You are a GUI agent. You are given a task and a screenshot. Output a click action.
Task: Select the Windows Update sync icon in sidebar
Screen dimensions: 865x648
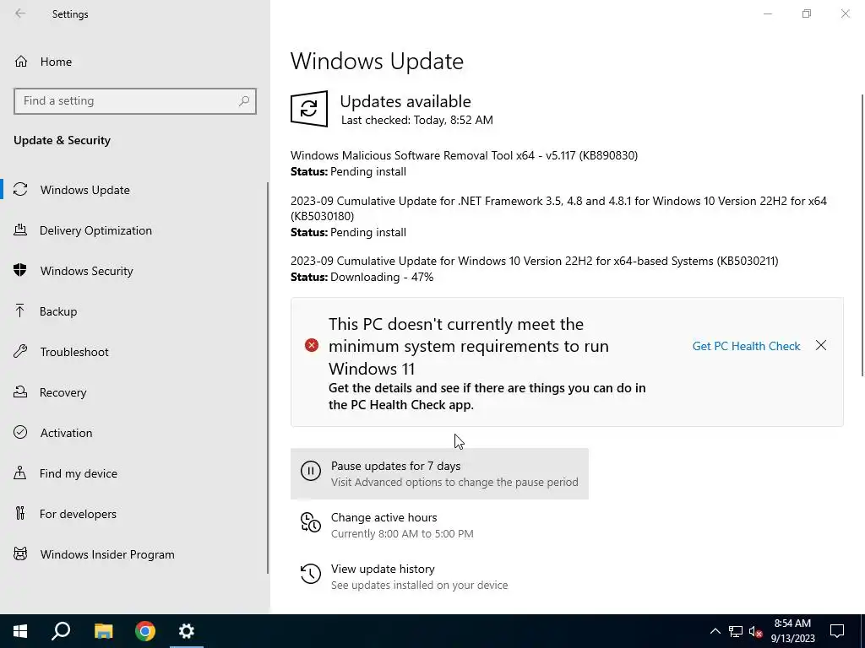(20, 190)
